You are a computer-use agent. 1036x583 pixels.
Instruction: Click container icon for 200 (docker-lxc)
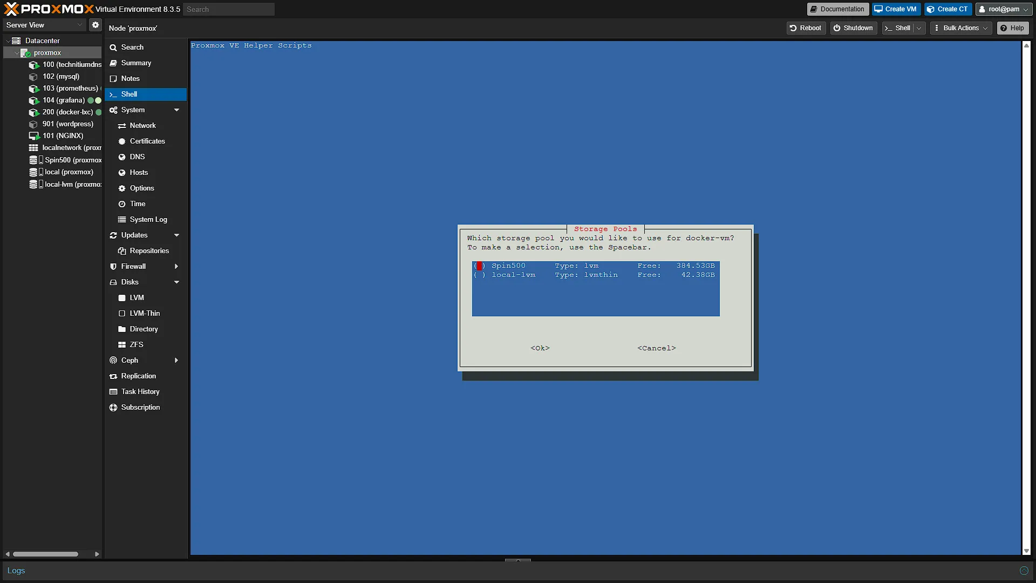34,112
